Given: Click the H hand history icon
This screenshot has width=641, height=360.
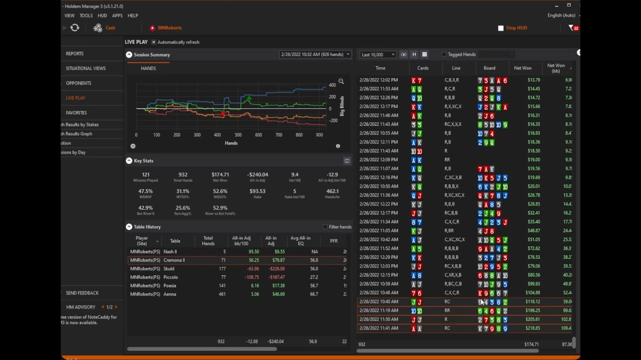Looking at the screenshot, I should pyautogui.click(x=414, y=54).
